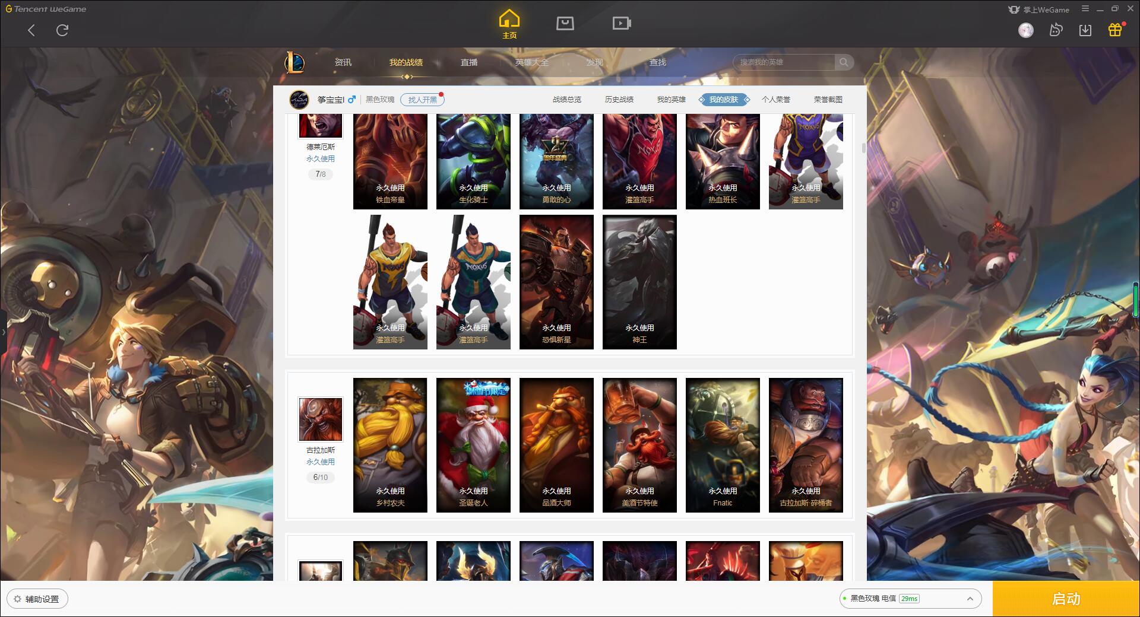Select the 我的皮肤 sub-tab
This screenshot has width=1140, height=617.
coord(724,100)
